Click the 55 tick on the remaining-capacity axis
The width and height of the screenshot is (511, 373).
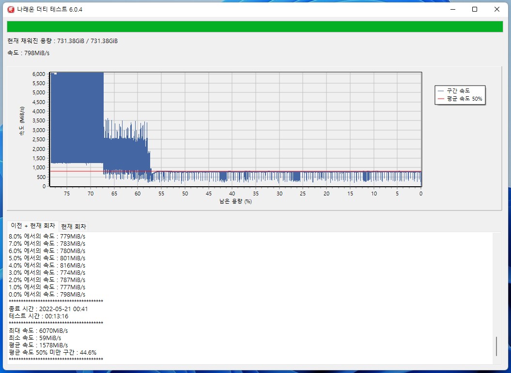pos(161,194)
